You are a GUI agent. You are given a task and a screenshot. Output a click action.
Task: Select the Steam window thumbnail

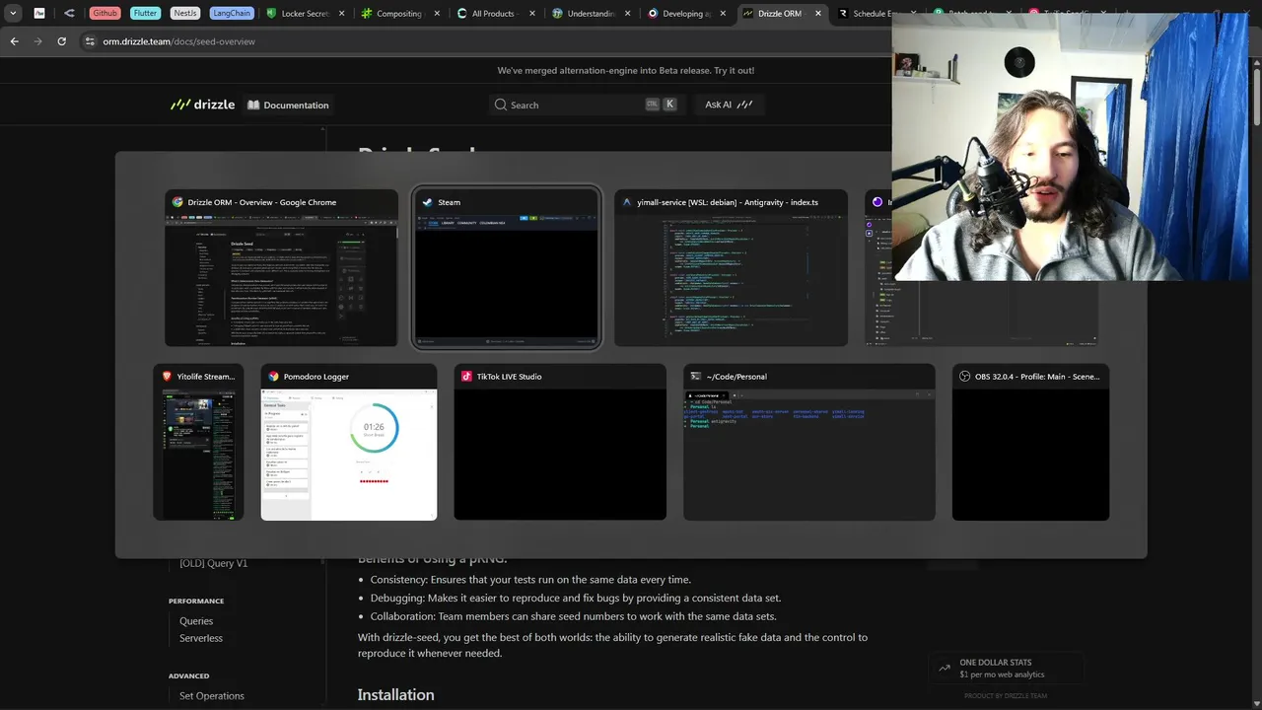(x=506, y=268)
